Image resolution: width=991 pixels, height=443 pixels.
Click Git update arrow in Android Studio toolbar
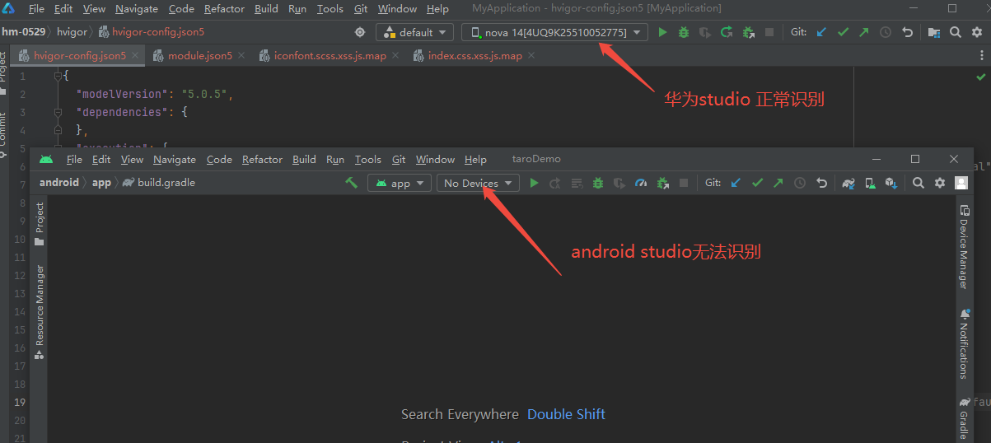pos(736,183)
